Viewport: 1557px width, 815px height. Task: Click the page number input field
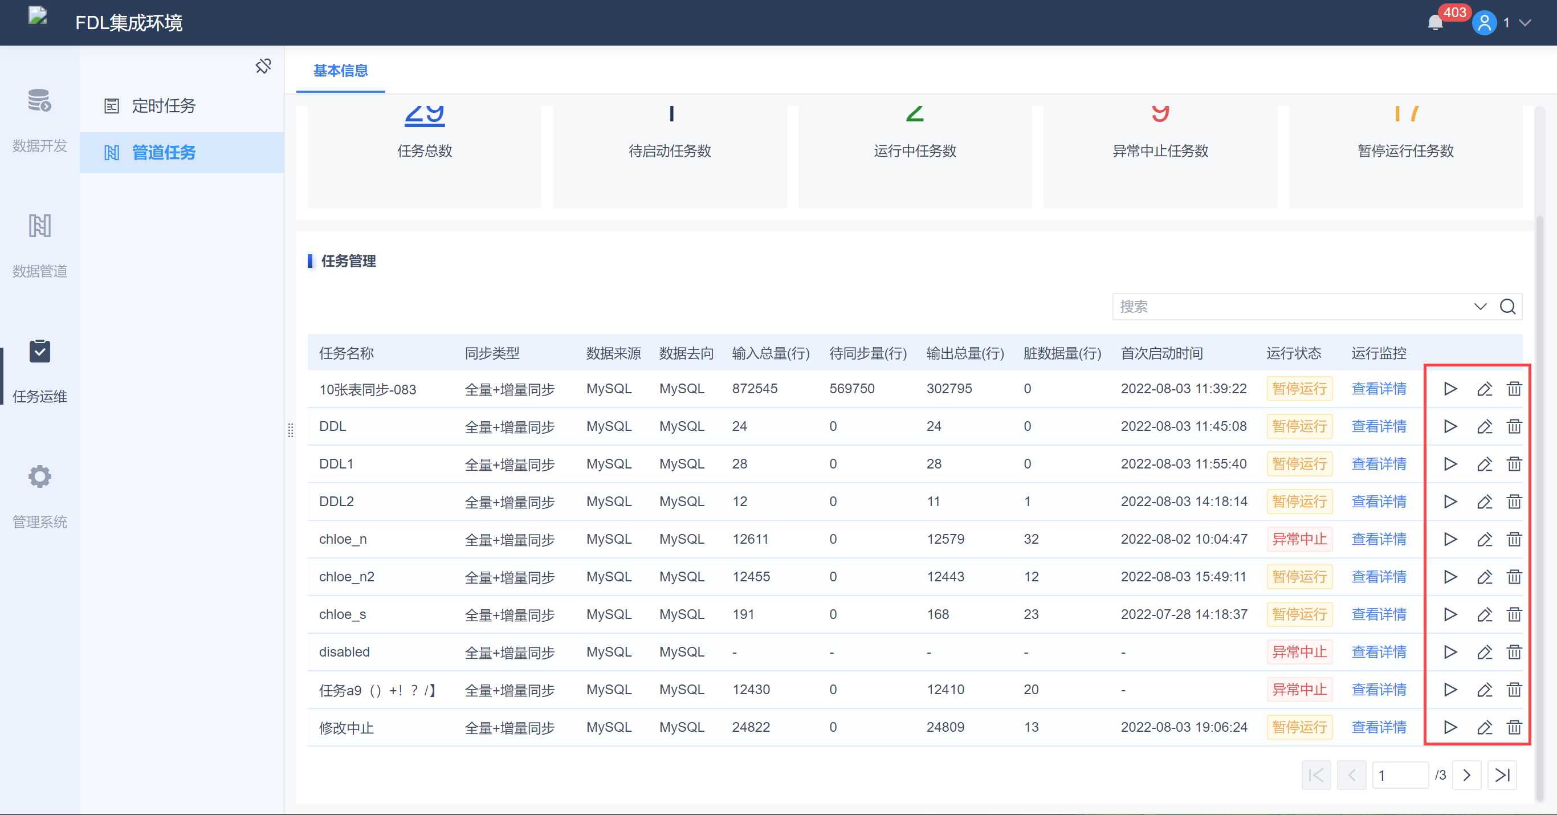[x=1400, y=775]
